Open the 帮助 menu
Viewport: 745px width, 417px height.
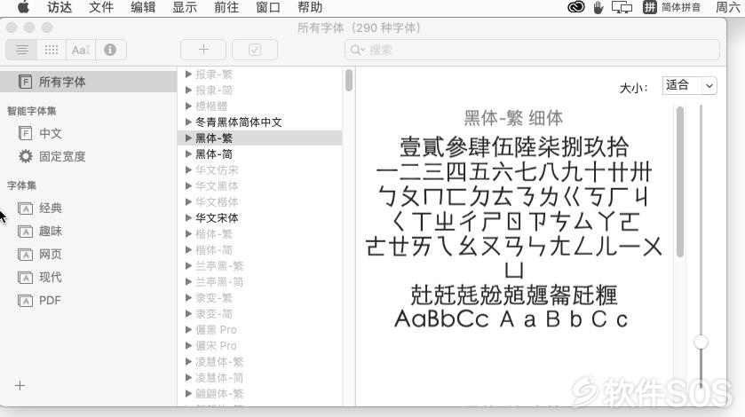[310, 7]
